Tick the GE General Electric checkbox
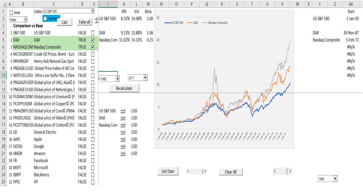The height and width of the screenshot is (193, 363). pos(93,132)
